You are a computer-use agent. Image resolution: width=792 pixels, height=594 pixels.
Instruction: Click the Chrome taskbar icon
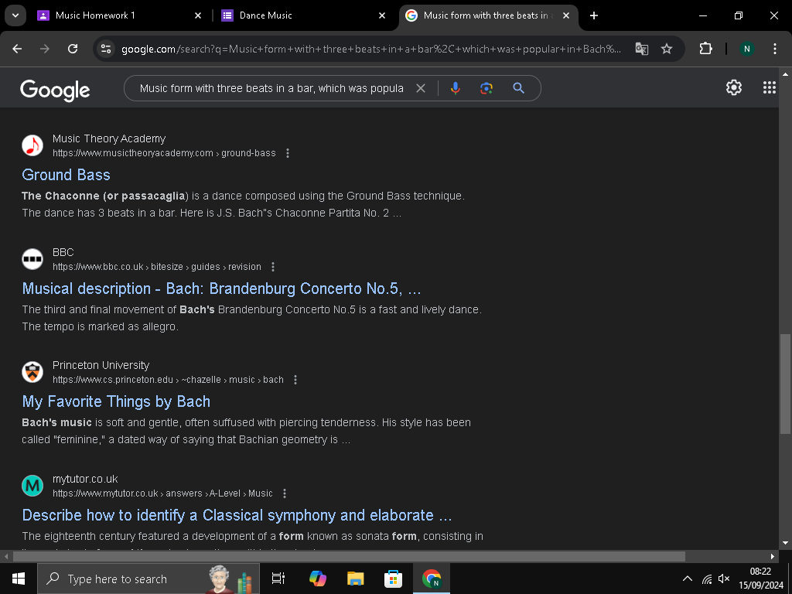pyautogui.click(x=432, y=579)
